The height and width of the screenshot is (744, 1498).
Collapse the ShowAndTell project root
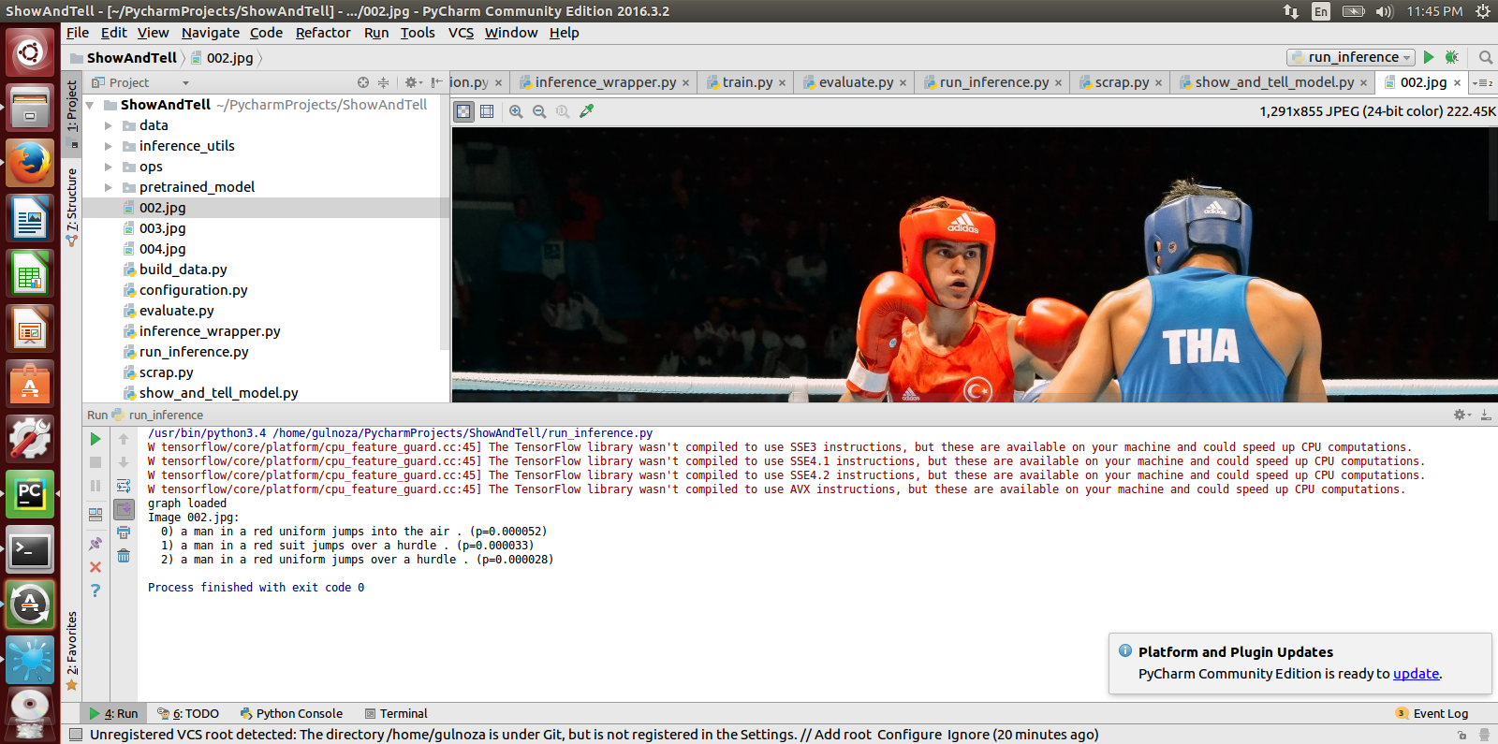(91, 105)
